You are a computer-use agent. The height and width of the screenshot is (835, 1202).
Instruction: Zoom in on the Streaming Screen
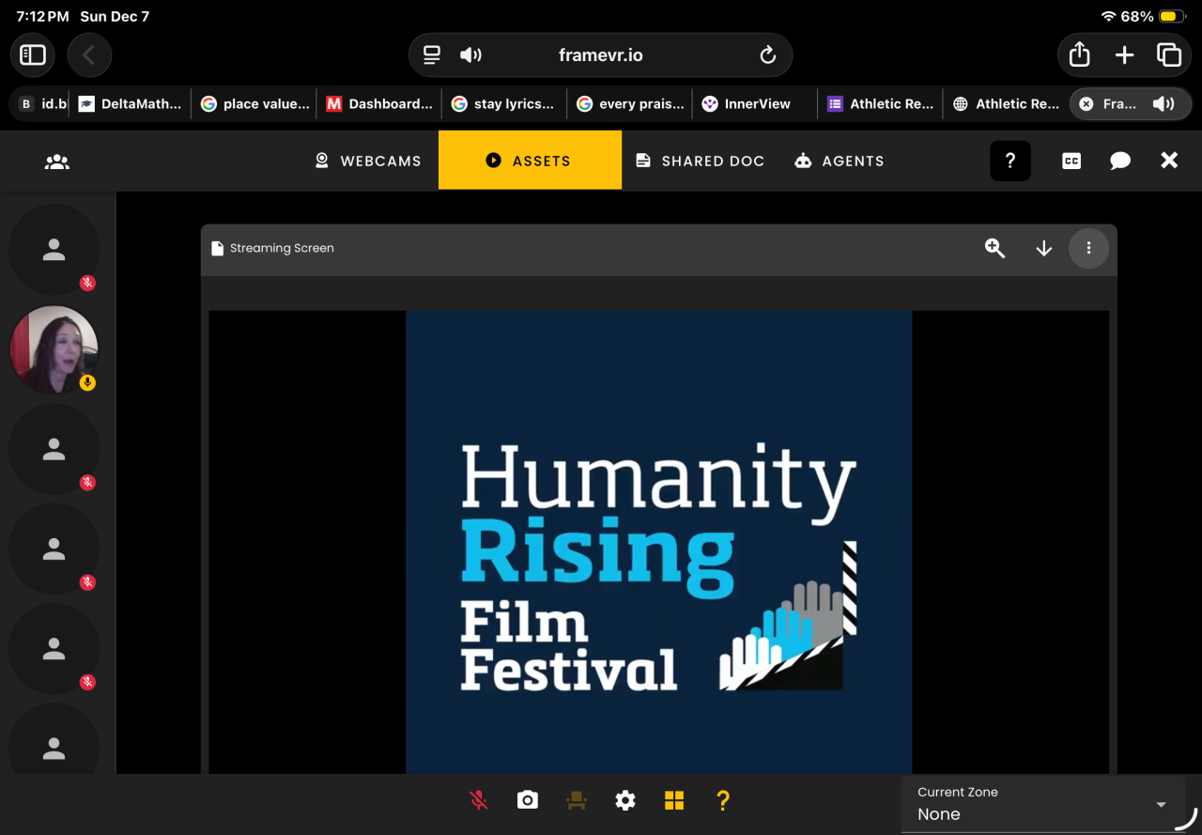pyautogui.click(x=994, y=248)
